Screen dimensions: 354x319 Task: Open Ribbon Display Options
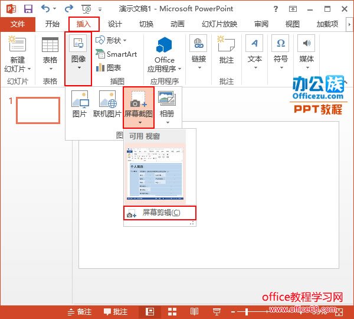click(293, 9)
